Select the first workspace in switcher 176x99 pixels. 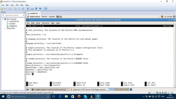(x=111, y=89)
